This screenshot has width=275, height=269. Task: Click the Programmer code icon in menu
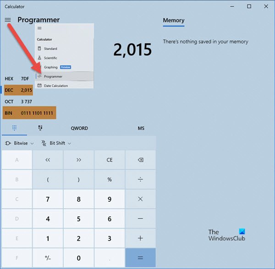[x=39, y=76]
